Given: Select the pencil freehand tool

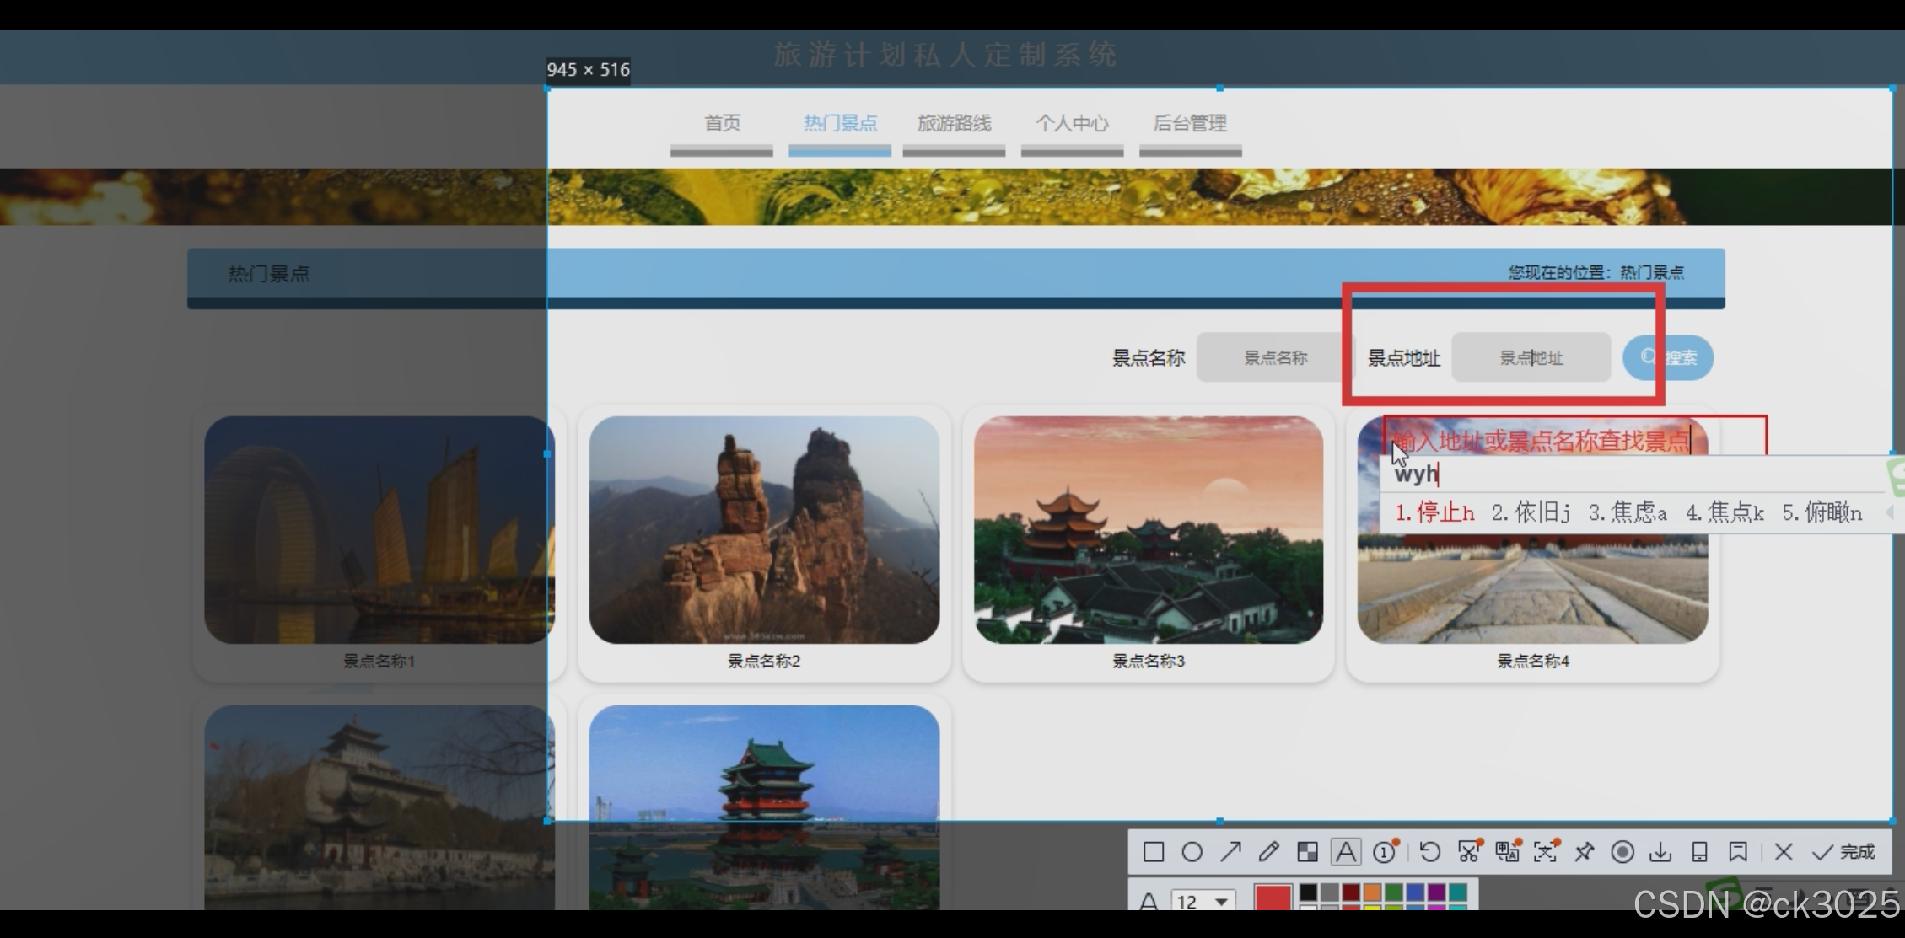Looking at the screenshot, I should coord(1268,852).
